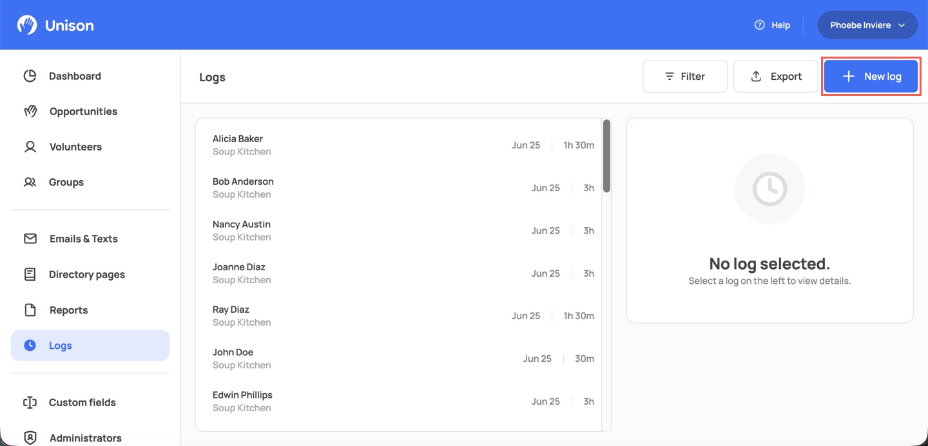928x446 pixels.
Task: Create a New log
Action: [871, 77]
